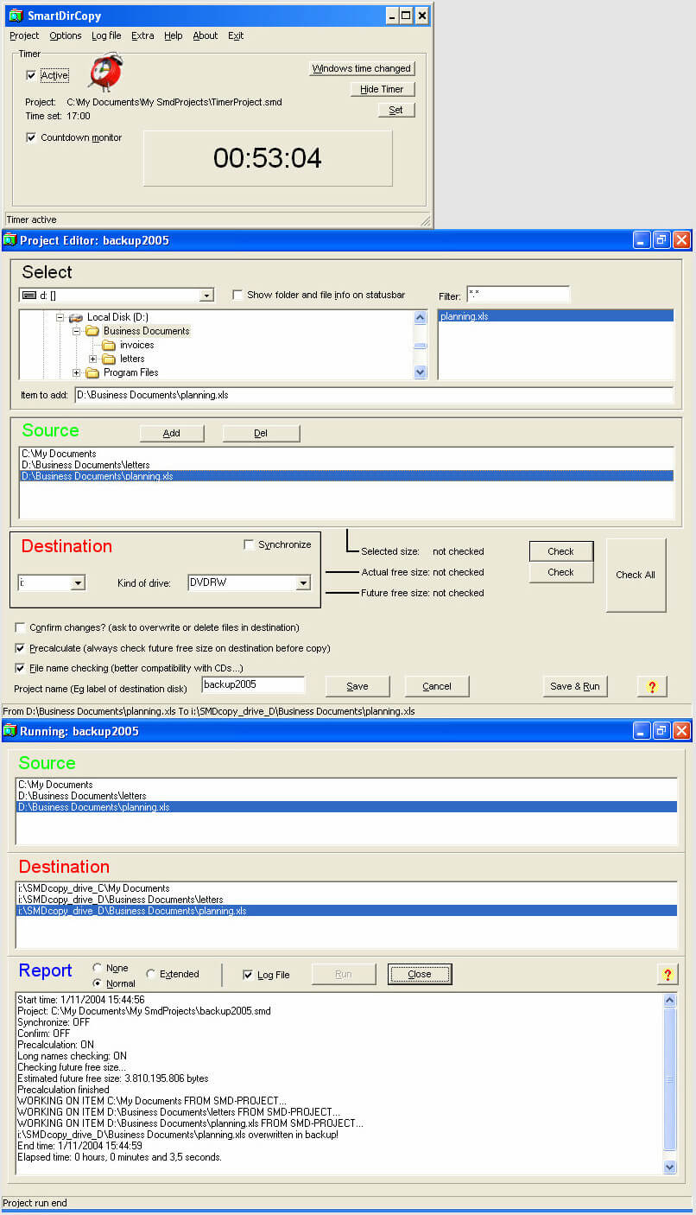Enable the Synchronize checkbox

[x=250, y=544]
